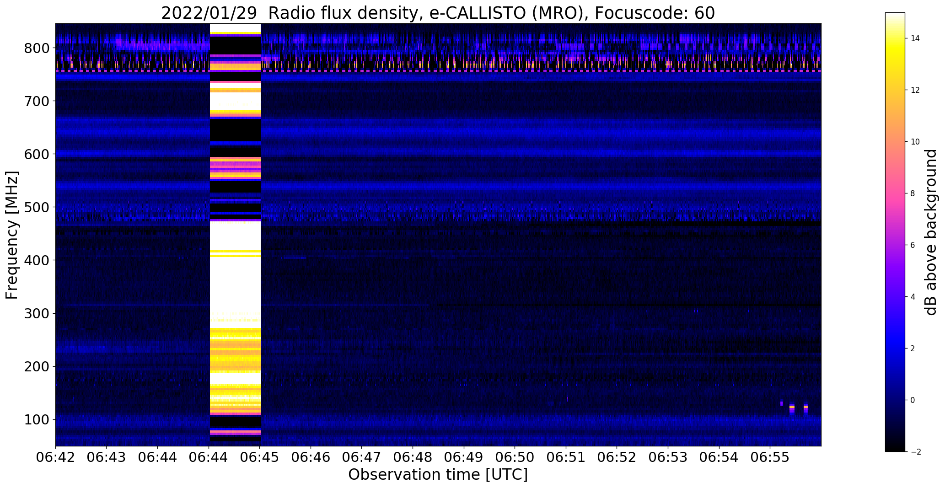This screenshot has height=488, width=945.
Task: Select the 500 frequency tick label
Action: click(x=38, y=207)
